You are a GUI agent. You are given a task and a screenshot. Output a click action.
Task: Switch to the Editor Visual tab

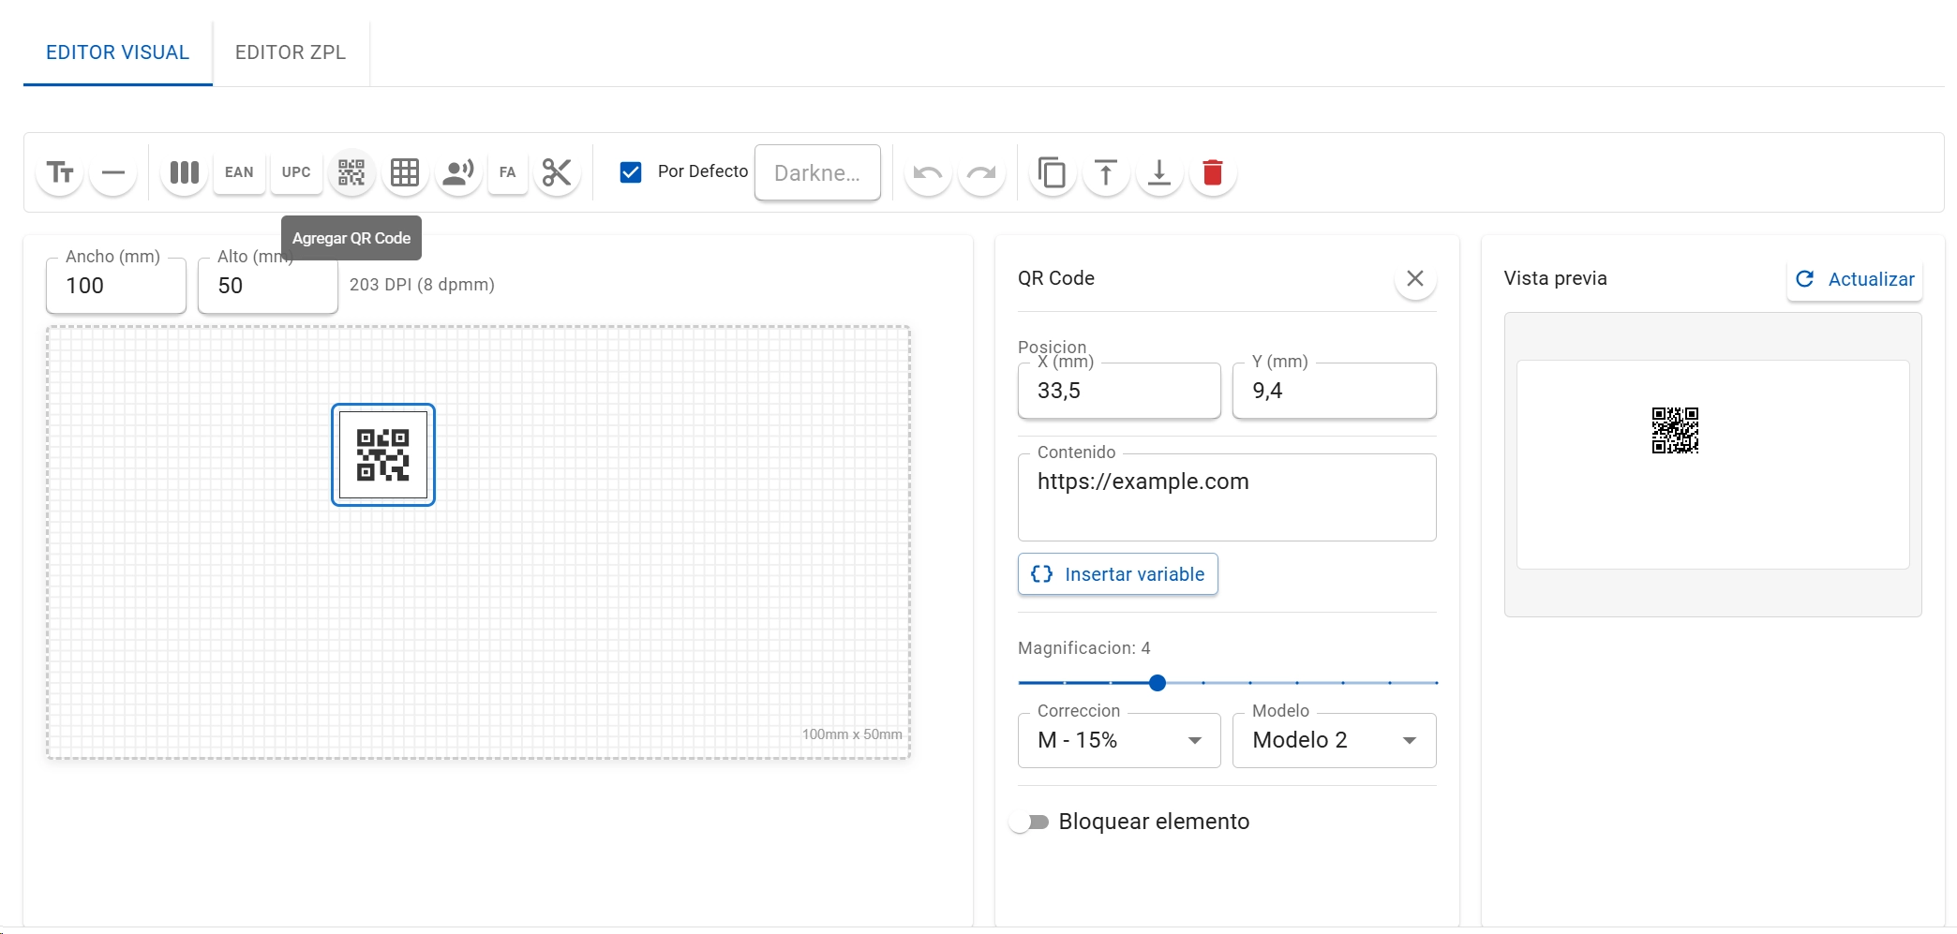[x=118, y=52]
